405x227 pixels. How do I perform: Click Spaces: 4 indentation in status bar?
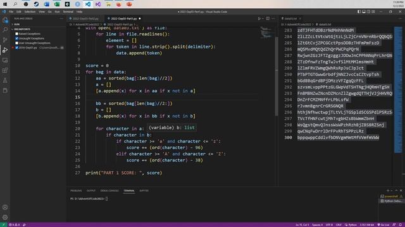tap(318, 224)
